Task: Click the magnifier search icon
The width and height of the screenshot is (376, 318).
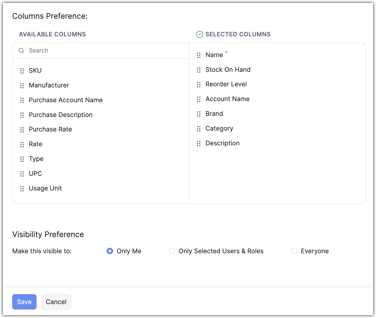Action: pyautogui.click(x=21, y=51)
